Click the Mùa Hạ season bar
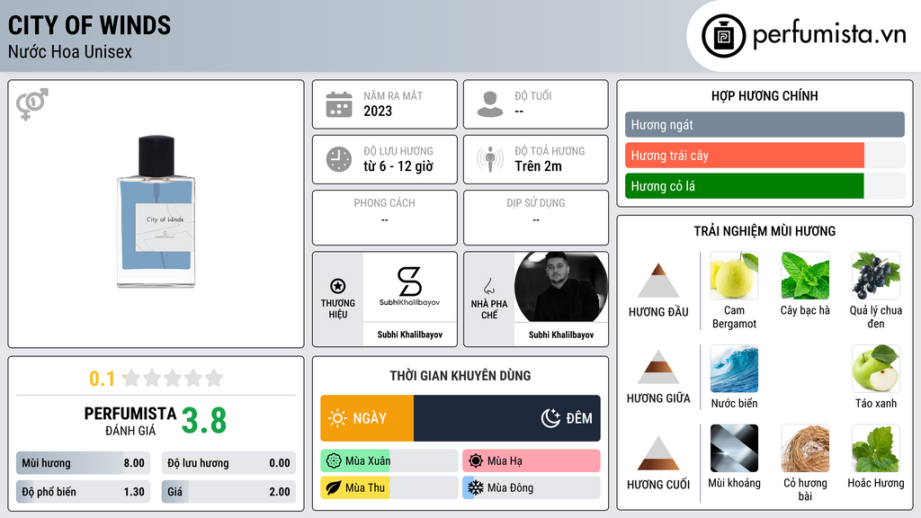 [532, 460]
